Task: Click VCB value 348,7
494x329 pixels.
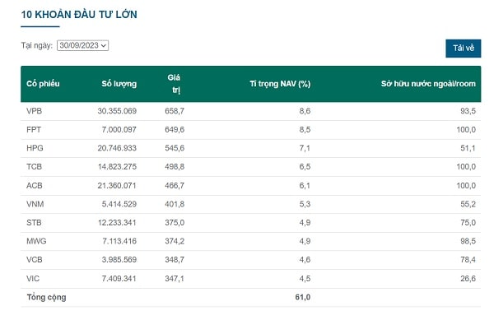Action: [175, 260]
